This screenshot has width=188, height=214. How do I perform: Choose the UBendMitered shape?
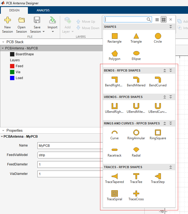pos(136,108)
